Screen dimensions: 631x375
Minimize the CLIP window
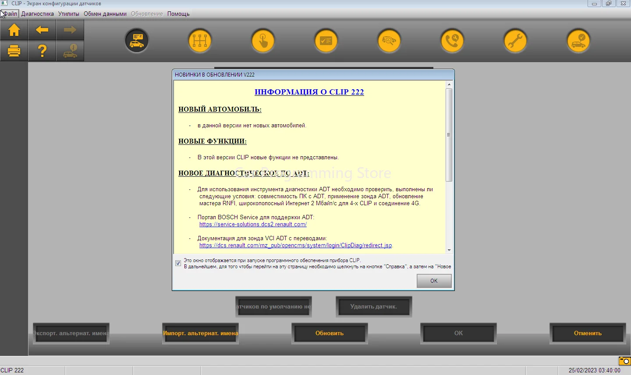(594, 4)
